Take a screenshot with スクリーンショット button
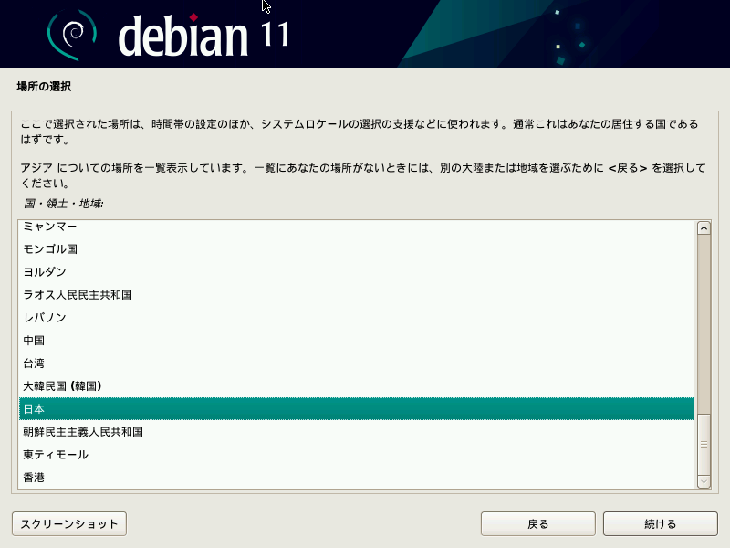 click(x=69, y=523)
